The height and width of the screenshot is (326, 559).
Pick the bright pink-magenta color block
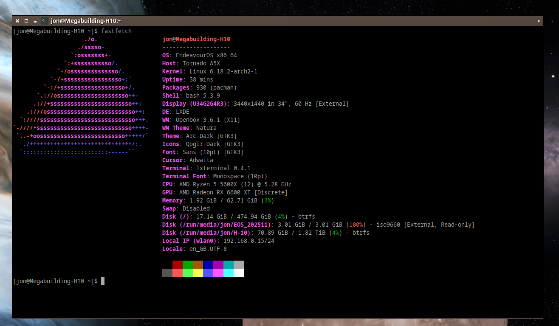[218, 273]
